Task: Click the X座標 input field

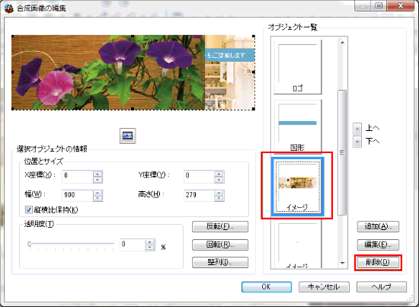Action: (x=78, y=177)
